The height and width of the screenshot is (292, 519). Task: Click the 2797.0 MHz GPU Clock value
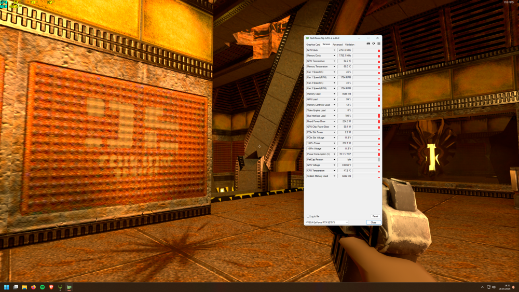tap(345, 50)
